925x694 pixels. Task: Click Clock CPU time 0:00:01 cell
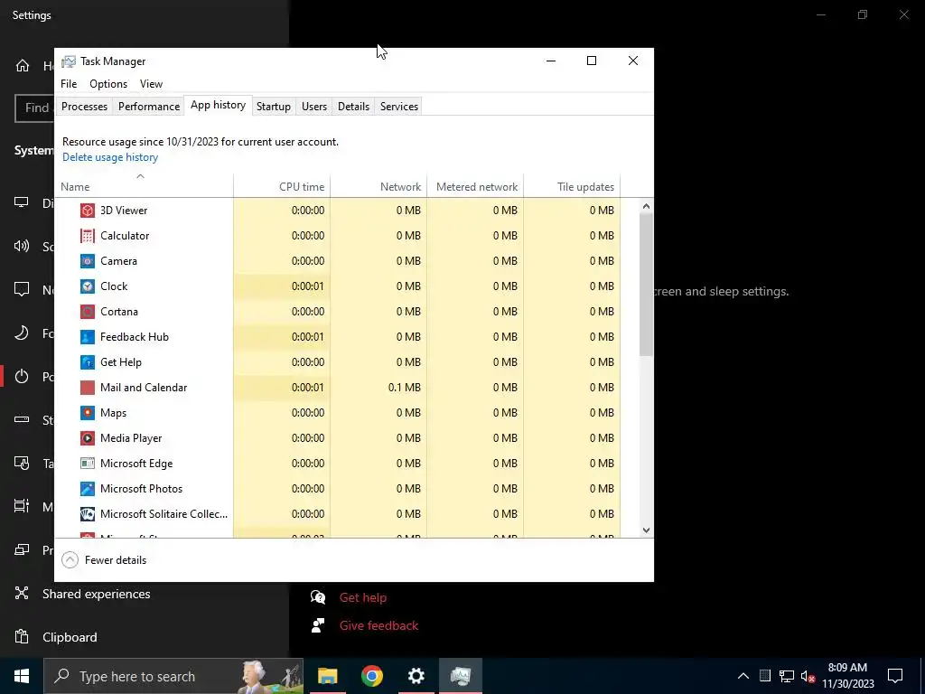[x=282, y=286]
